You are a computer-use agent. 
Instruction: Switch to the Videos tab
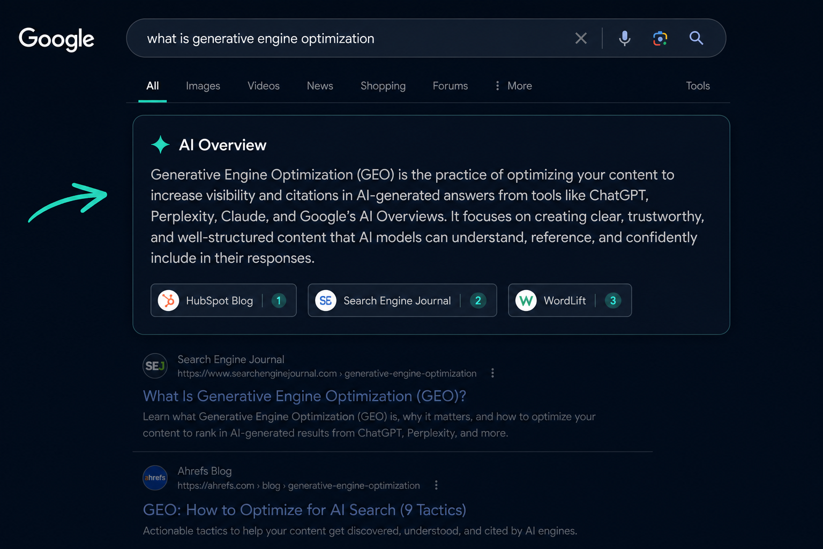pyautogui.click(x=264, y=86)
